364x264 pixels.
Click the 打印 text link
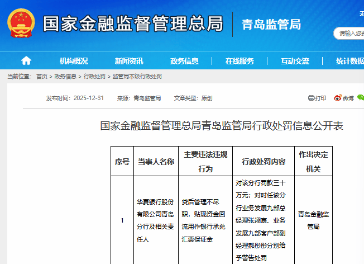coord(320,98)
